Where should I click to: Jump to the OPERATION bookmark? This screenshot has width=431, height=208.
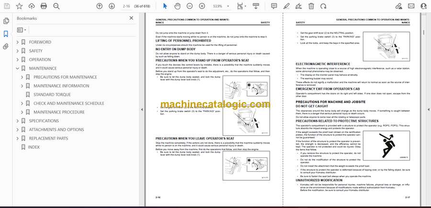click(40, 60)
